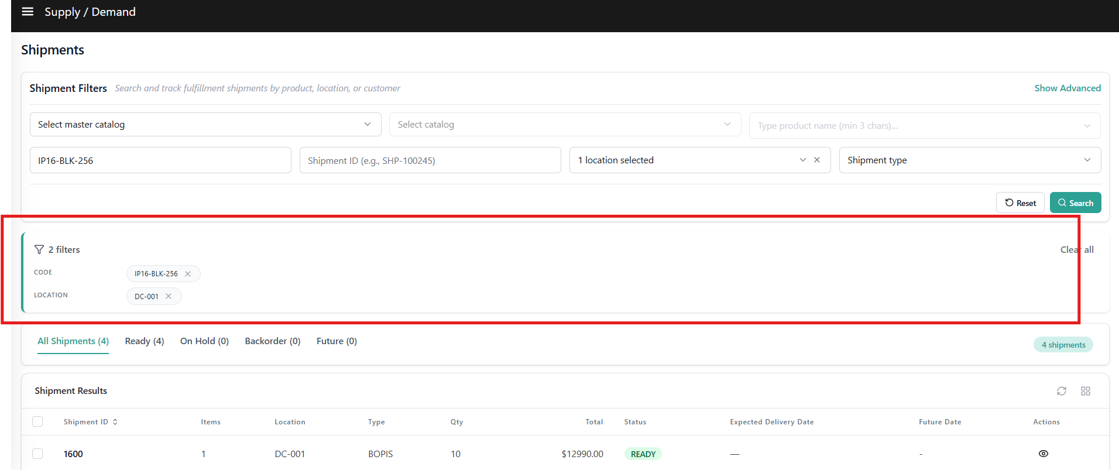Open the product name search dropdown
Screen dimensions: 1119x470
925,125
